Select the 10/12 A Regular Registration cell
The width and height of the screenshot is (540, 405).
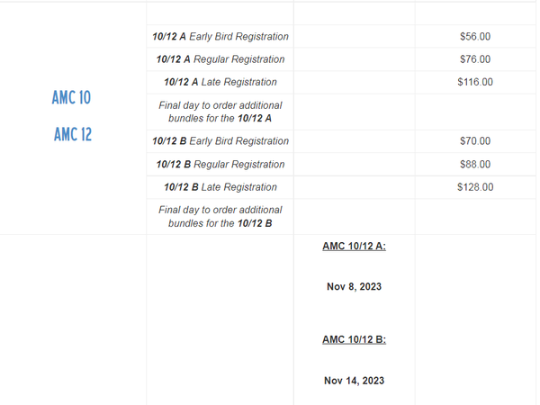point(220,59)
